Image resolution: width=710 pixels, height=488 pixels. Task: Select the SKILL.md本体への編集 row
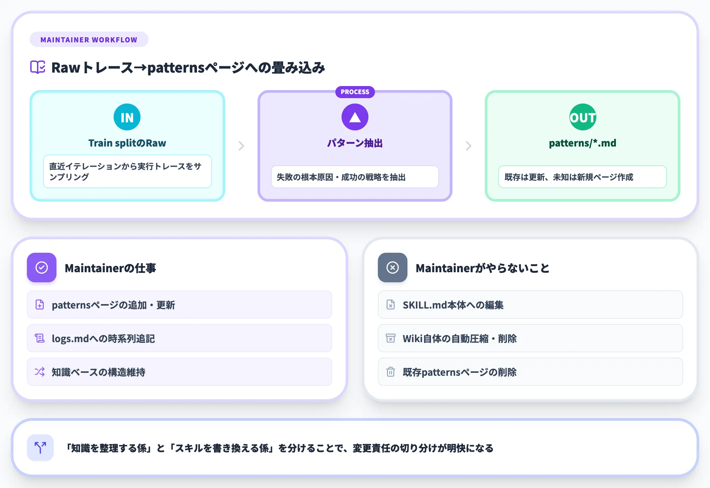530,304
